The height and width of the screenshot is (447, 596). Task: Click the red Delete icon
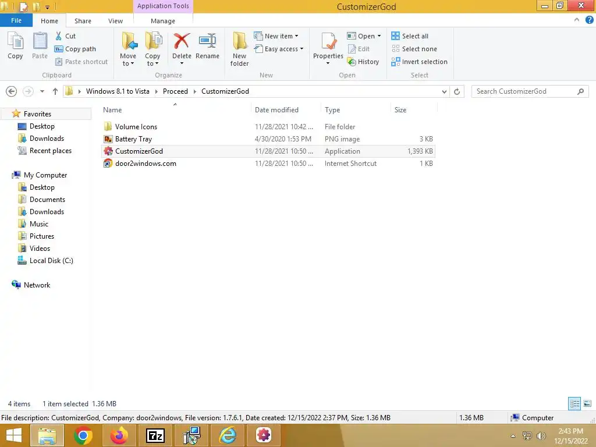pyautogui.click(x=182, y=41)
